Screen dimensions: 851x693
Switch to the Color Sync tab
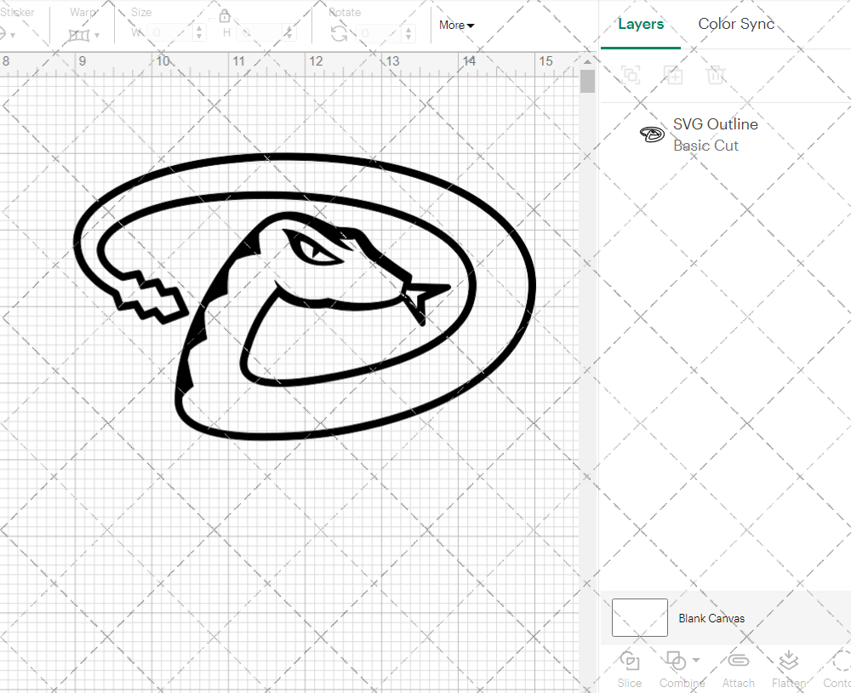pos(736,24)
